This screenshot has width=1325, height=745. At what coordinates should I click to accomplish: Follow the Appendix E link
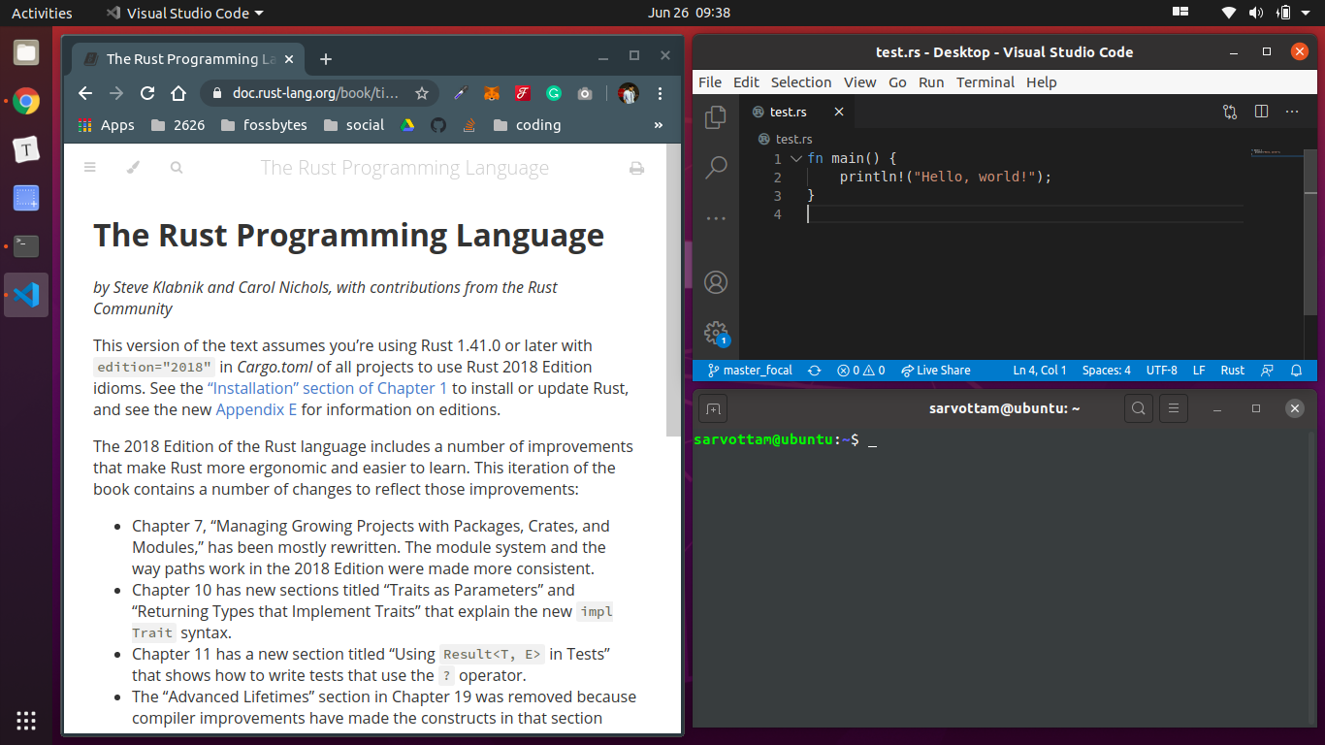point(256,409)
